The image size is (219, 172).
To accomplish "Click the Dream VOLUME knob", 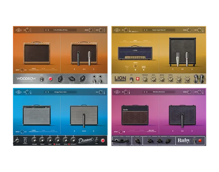I will (34, 140).
